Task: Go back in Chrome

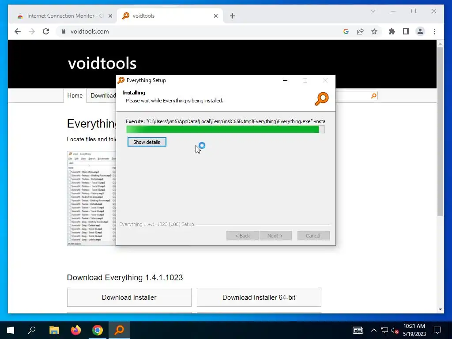Action: (18, 31)
